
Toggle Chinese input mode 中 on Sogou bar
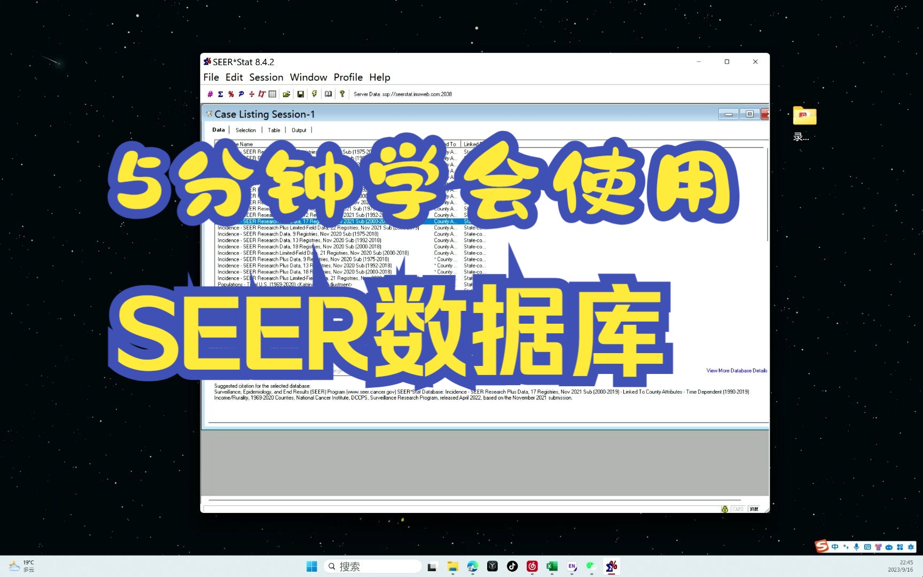click(x=835, y=547)
